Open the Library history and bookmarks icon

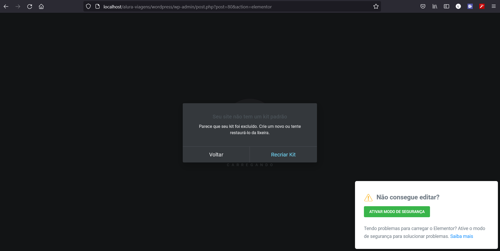coord(435,7)
